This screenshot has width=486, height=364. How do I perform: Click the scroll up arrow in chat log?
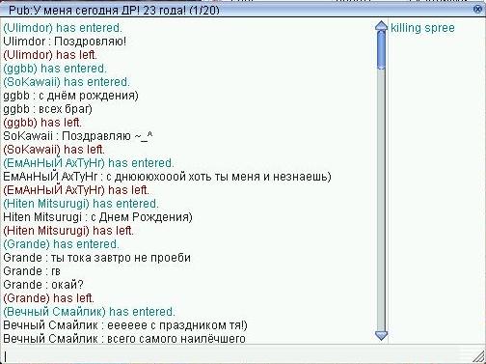point(381,26)
